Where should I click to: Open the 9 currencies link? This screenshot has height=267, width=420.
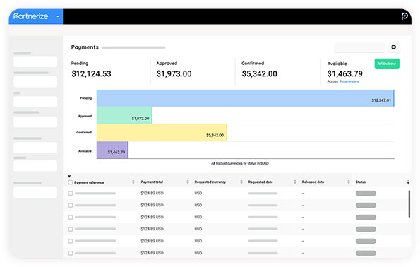point(349,81)
